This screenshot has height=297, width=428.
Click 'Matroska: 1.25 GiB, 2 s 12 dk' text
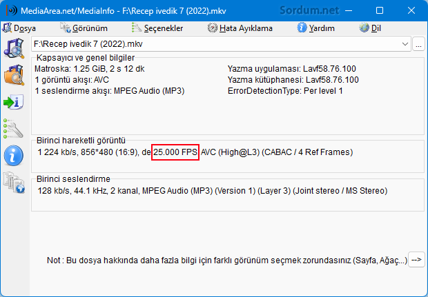point(90,69)
